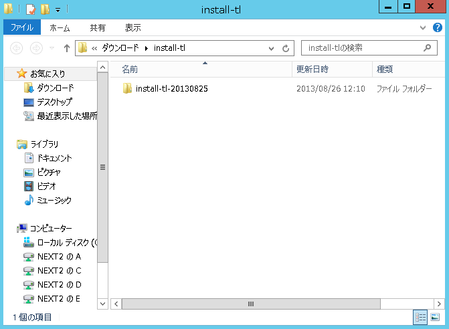449x329 pixels.
Task: Click the search magnifier icon
Action: pos(428,48)
